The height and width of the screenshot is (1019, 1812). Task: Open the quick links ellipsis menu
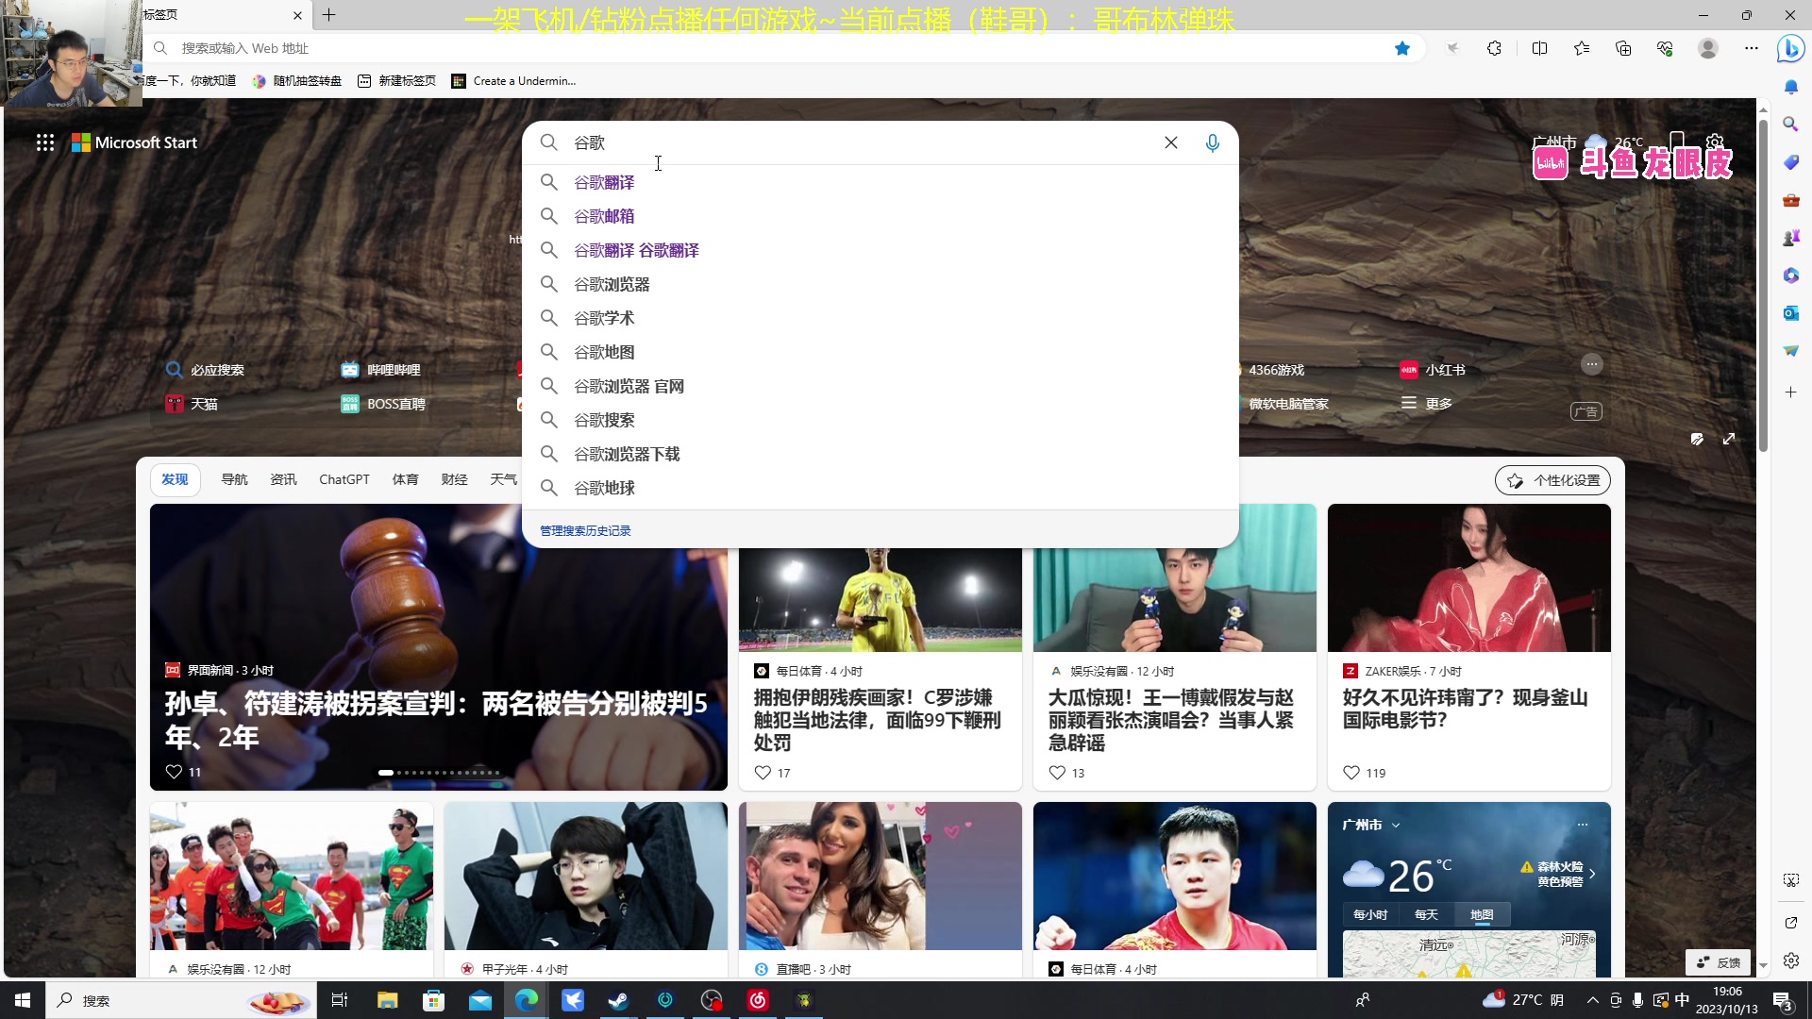coord(1592,364)
